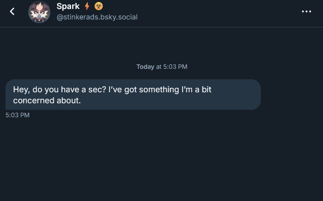Open Spark's profile avatar picture
Image resolution: width=323 pixels, height=201 pixels.
coord(39,11)
